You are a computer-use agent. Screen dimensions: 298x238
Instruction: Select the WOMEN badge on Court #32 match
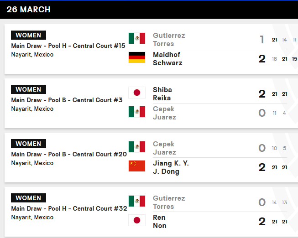click(x=28, y=198)
